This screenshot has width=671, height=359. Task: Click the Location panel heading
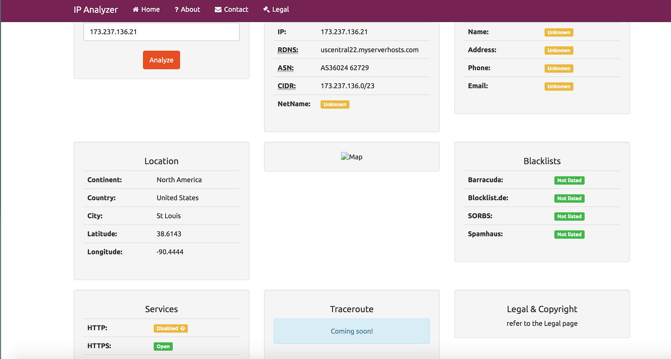(161, 161)
